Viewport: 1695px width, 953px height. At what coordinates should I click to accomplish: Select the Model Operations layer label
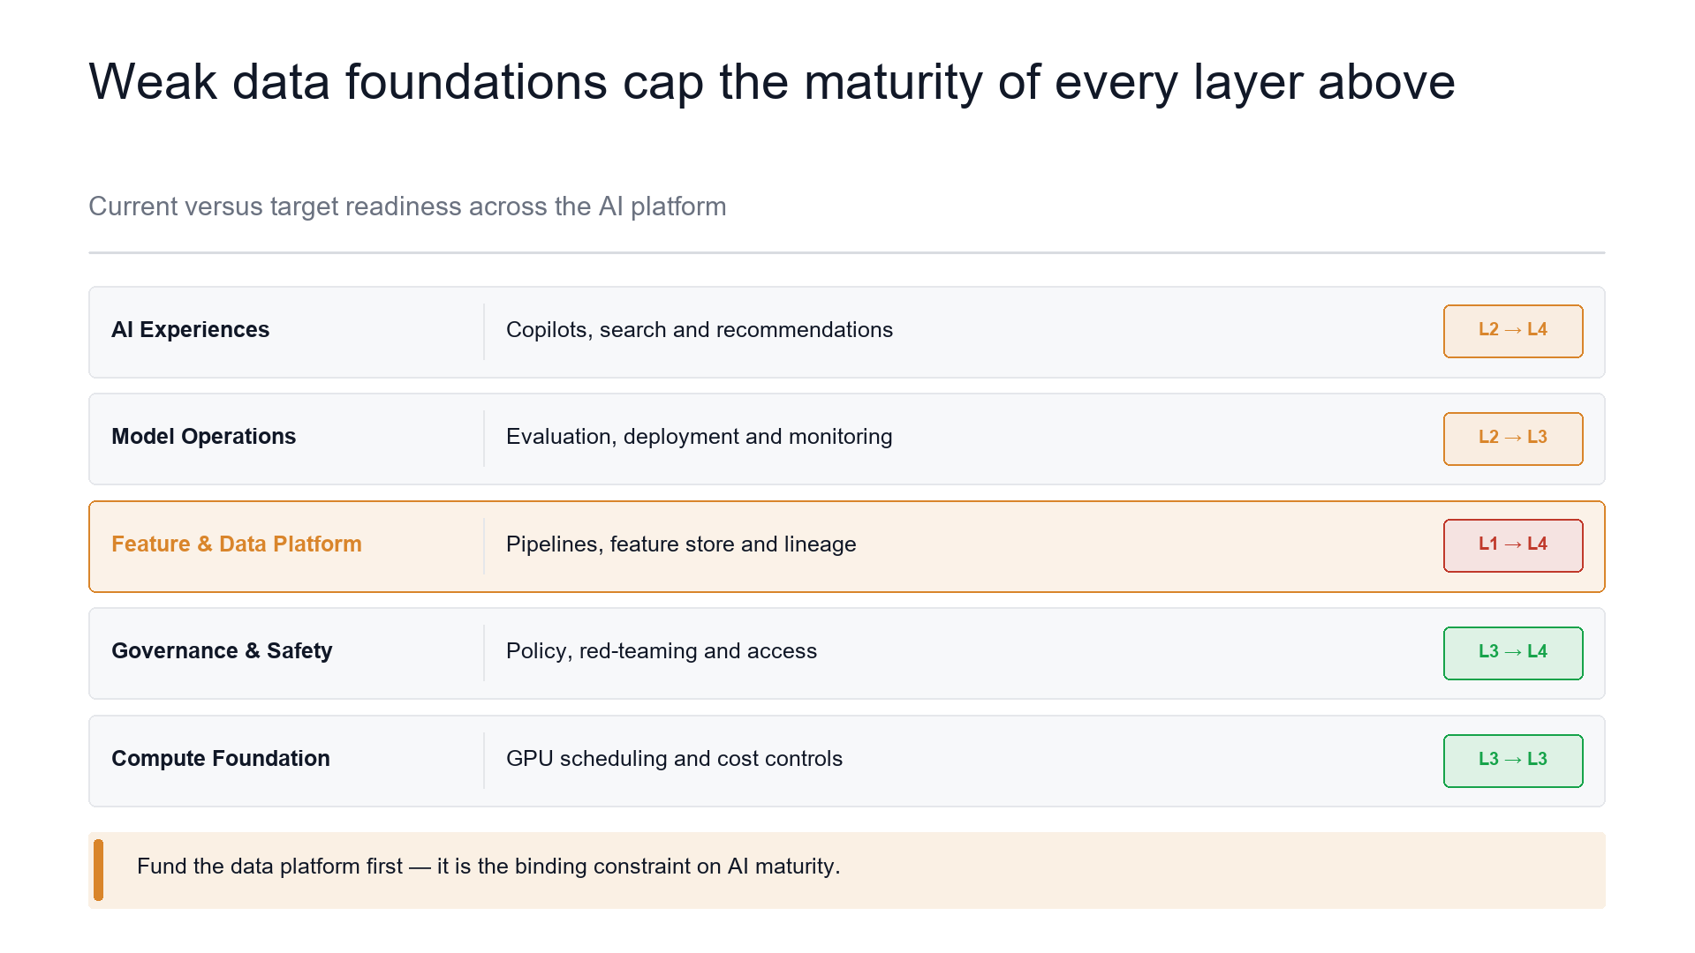pos(203,437)
